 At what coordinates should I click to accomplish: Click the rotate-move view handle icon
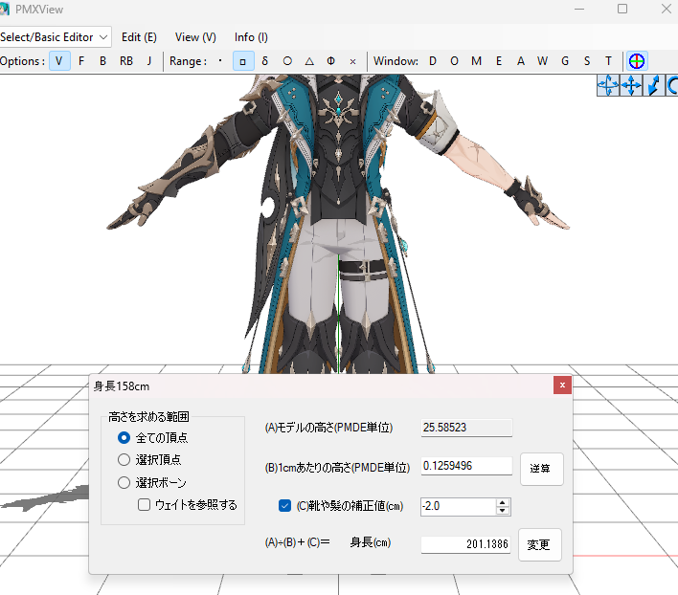[608, 85]
